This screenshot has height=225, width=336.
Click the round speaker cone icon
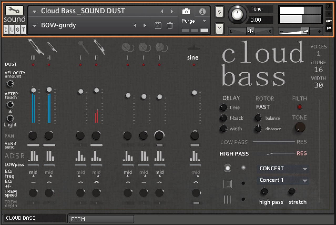[228, 168]
